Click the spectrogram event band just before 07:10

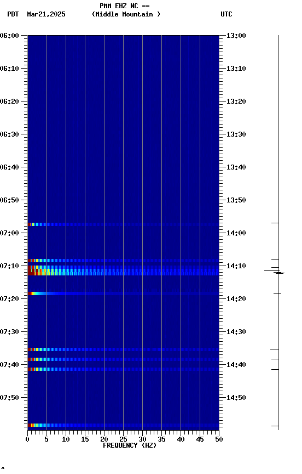point(123,261)
